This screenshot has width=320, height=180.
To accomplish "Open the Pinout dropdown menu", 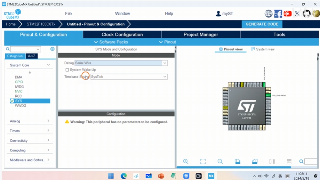I will (168, 42).
